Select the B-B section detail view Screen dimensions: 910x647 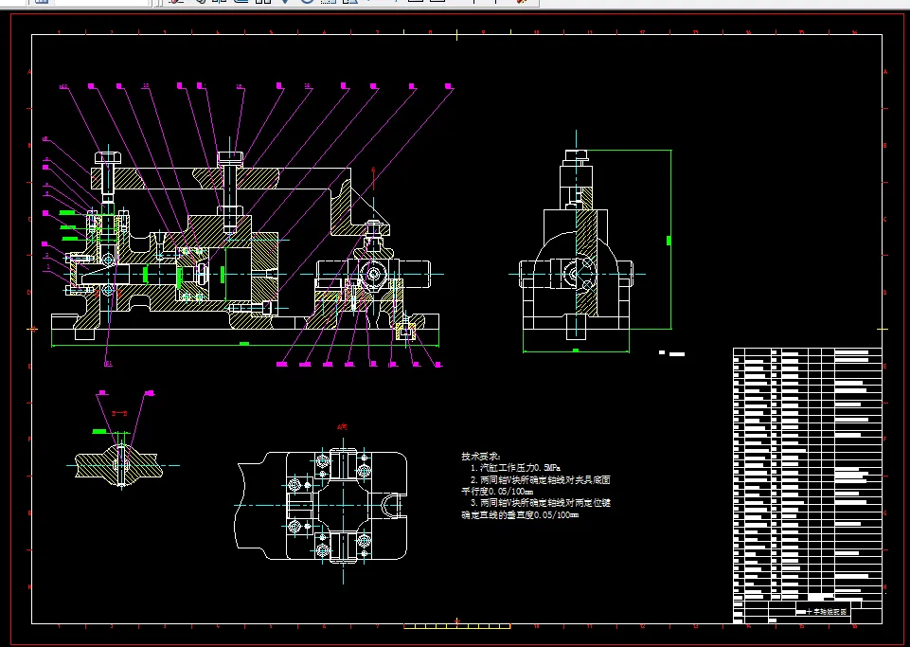pos(119,465)
